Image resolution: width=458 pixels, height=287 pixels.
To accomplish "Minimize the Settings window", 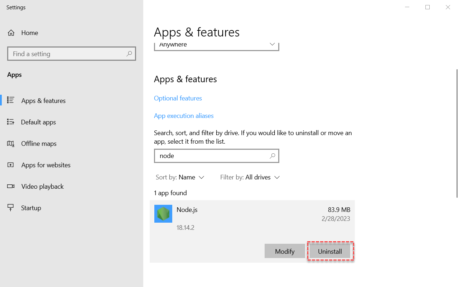I will point(407,7).
